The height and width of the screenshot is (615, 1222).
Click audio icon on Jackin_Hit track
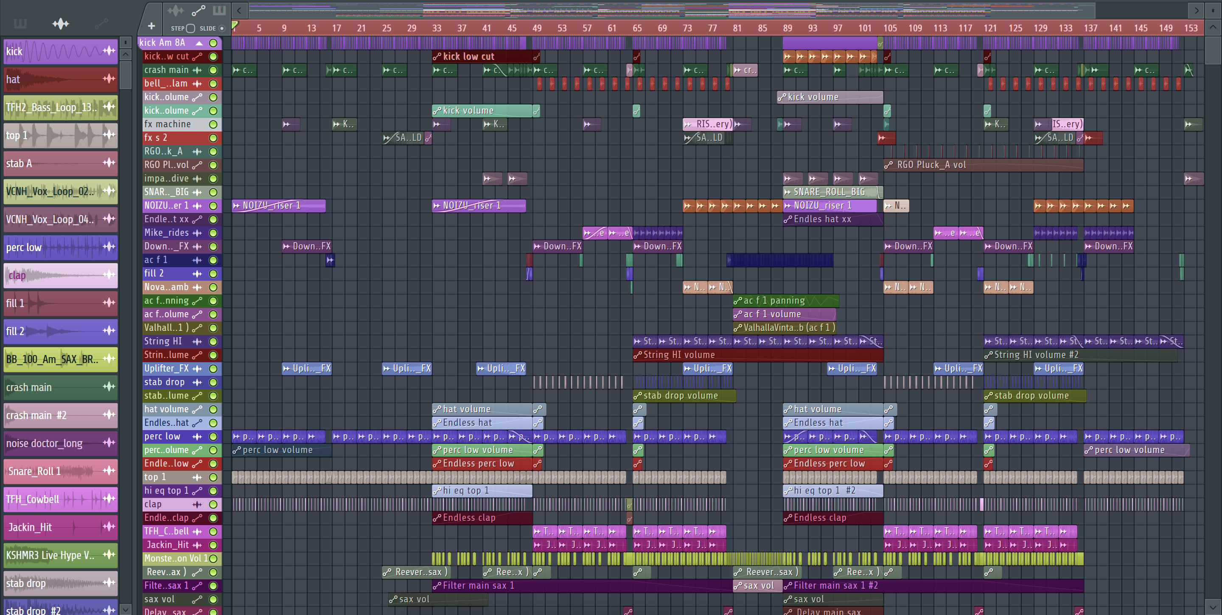[197, 545]
